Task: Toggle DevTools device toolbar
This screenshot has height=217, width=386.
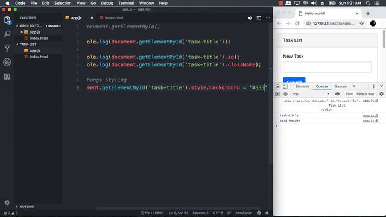Action: click(x=285, y=86)
